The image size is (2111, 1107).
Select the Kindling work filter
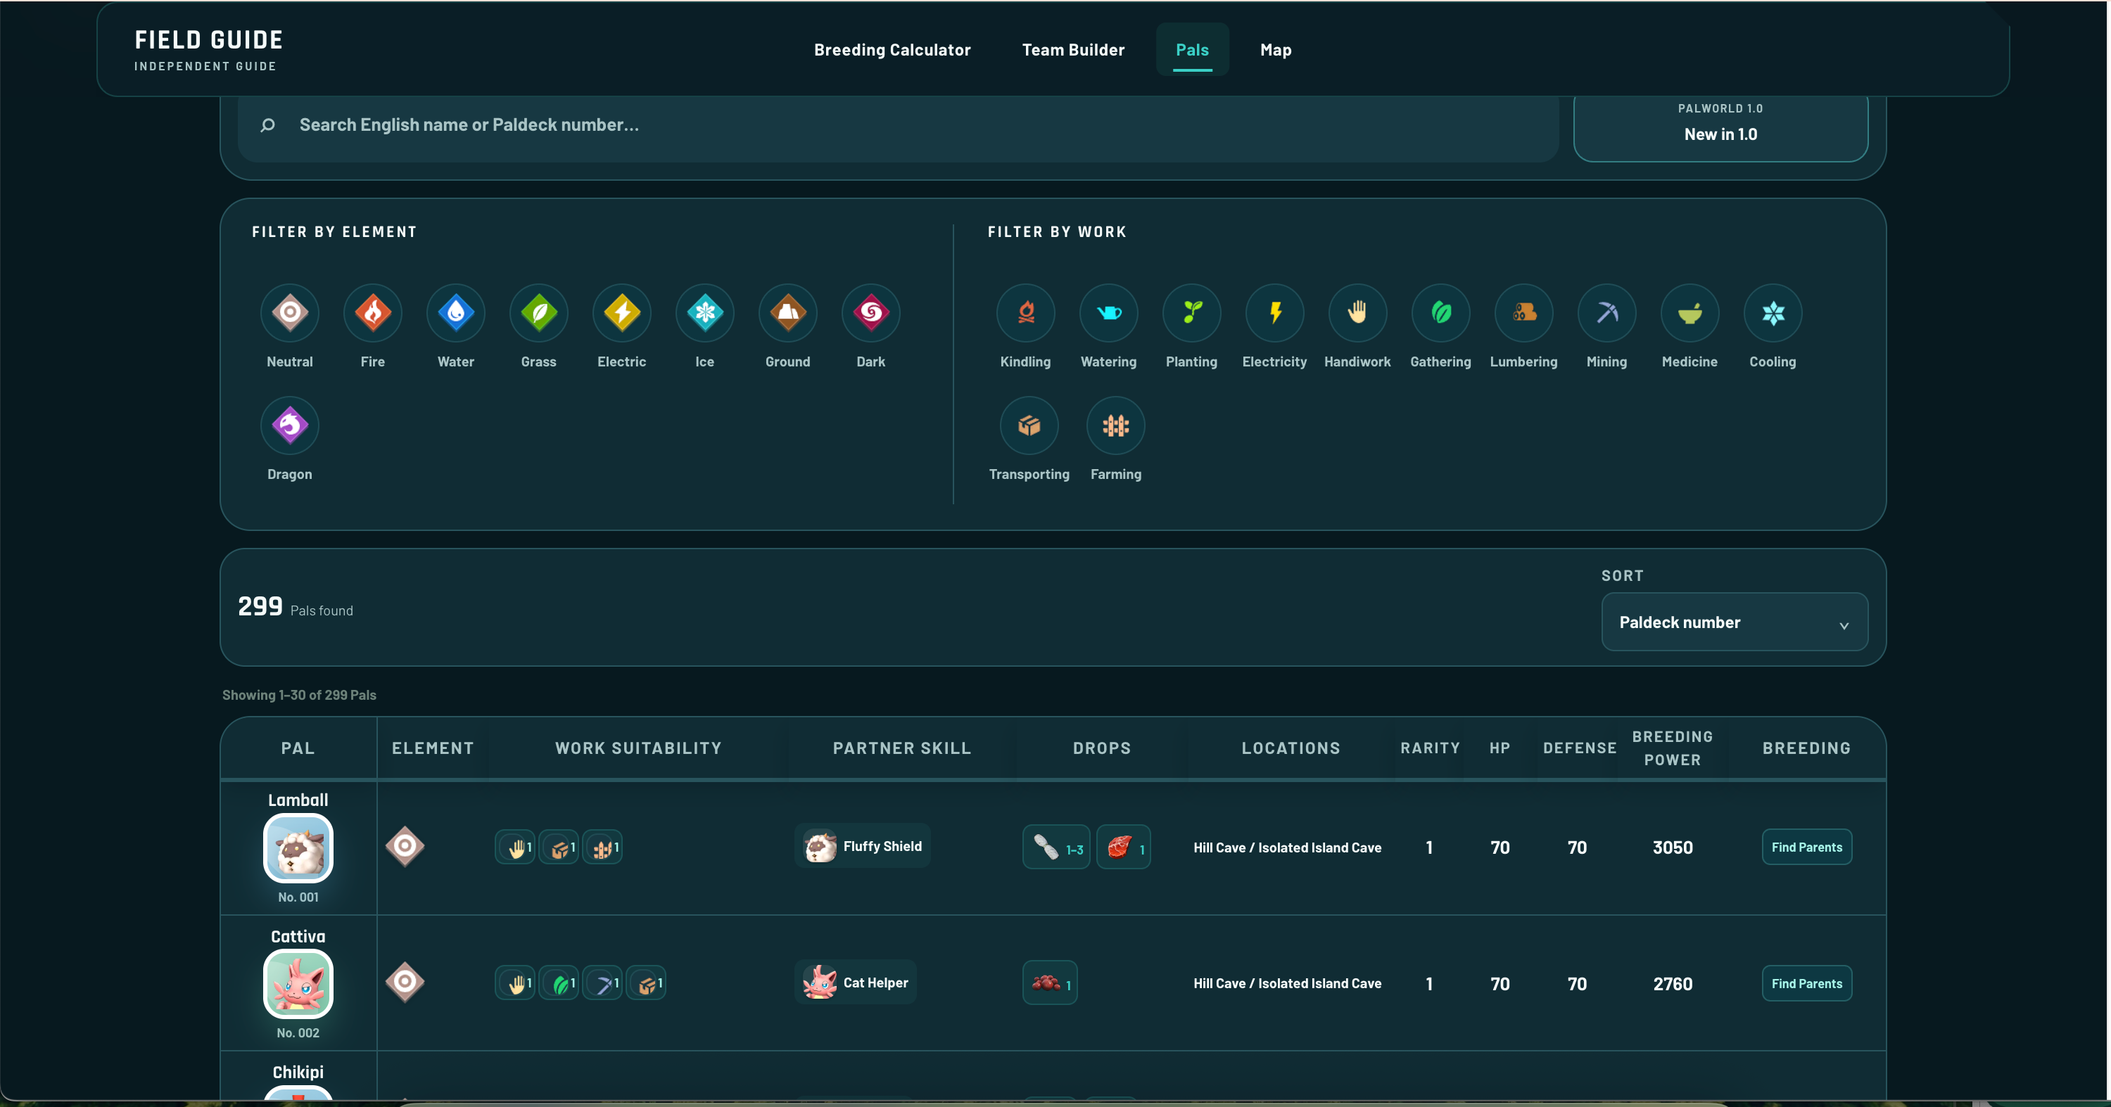coord(1025,313)
